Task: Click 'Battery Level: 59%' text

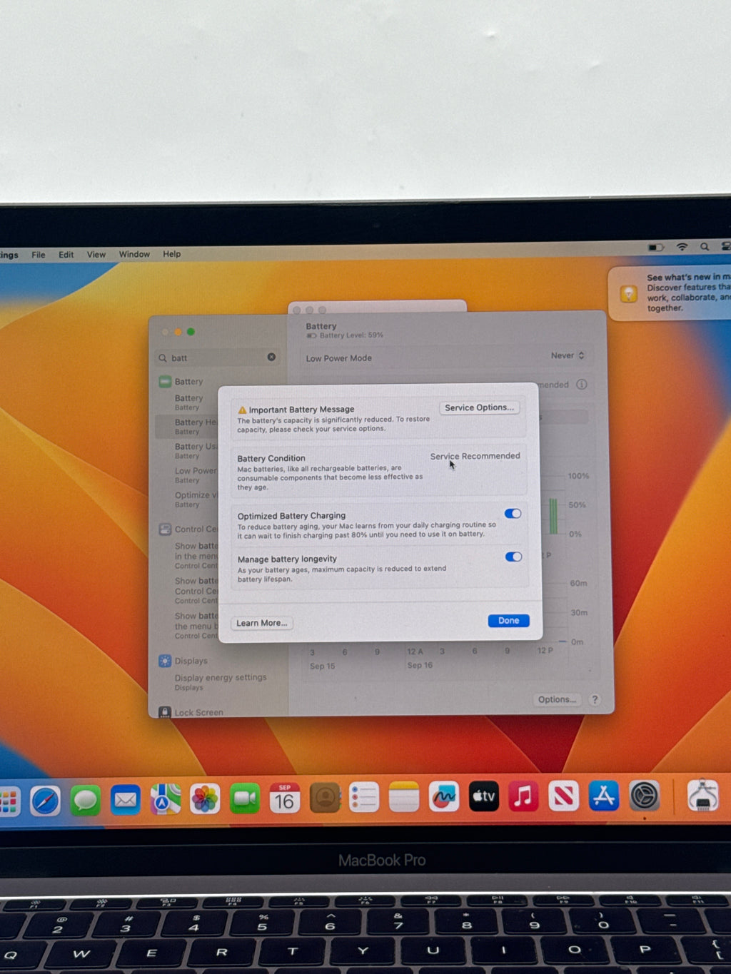Action: (351, 335)
